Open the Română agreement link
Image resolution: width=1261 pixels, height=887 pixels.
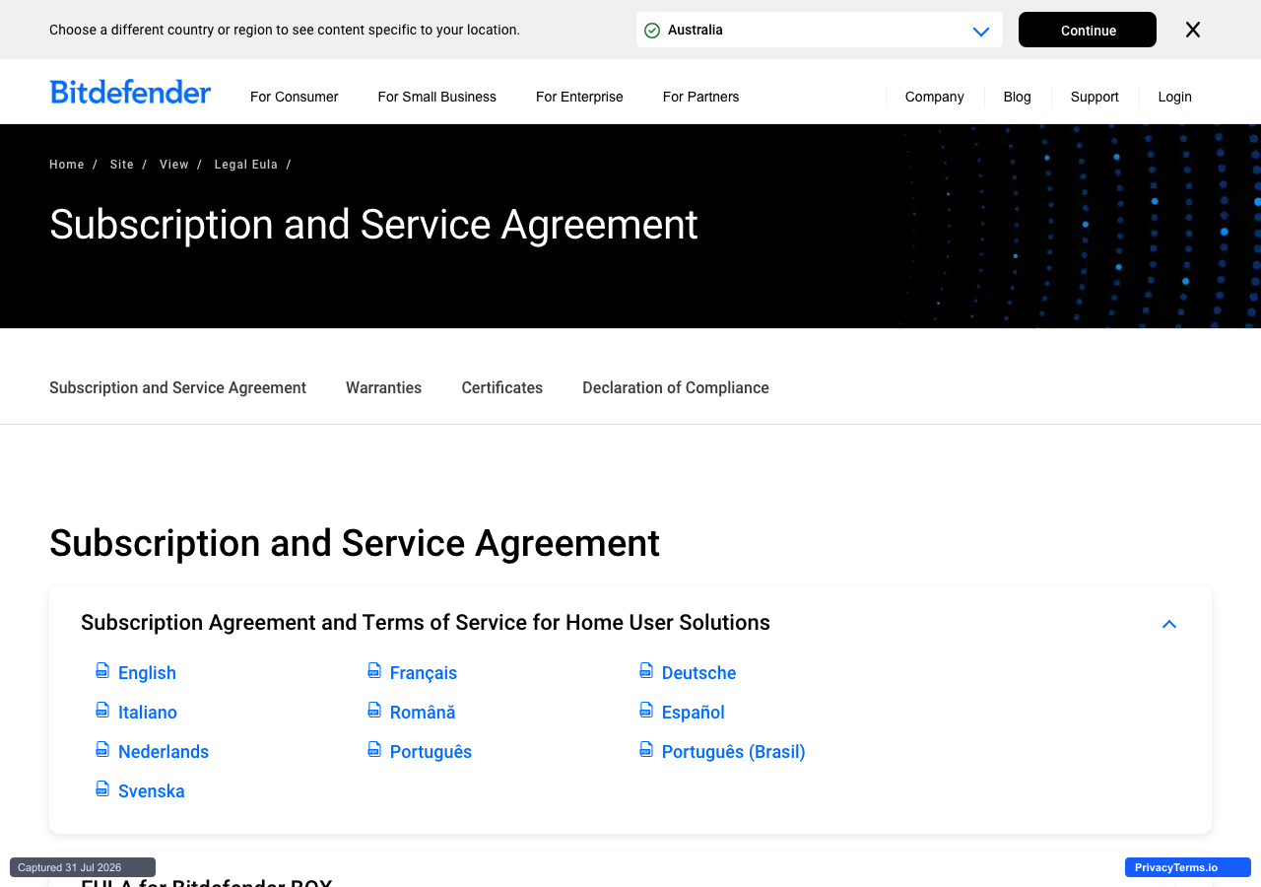click(423, 713)
